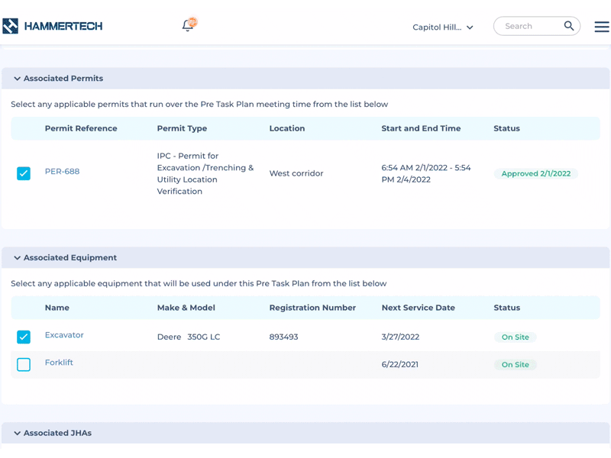Screen dimensions: 611x458
Task: Open the Forklift equipment link
Action: (x=59, y=363)
